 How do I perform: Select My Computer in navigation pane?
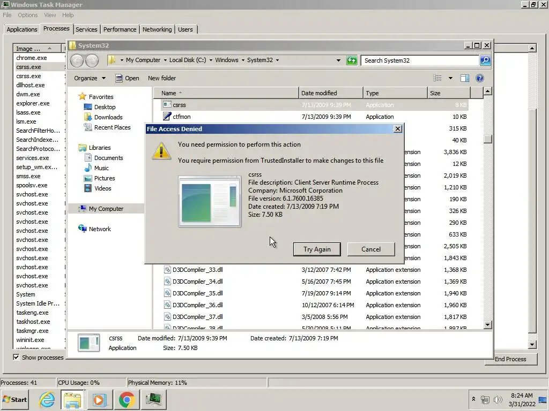(x=106, y=209)
